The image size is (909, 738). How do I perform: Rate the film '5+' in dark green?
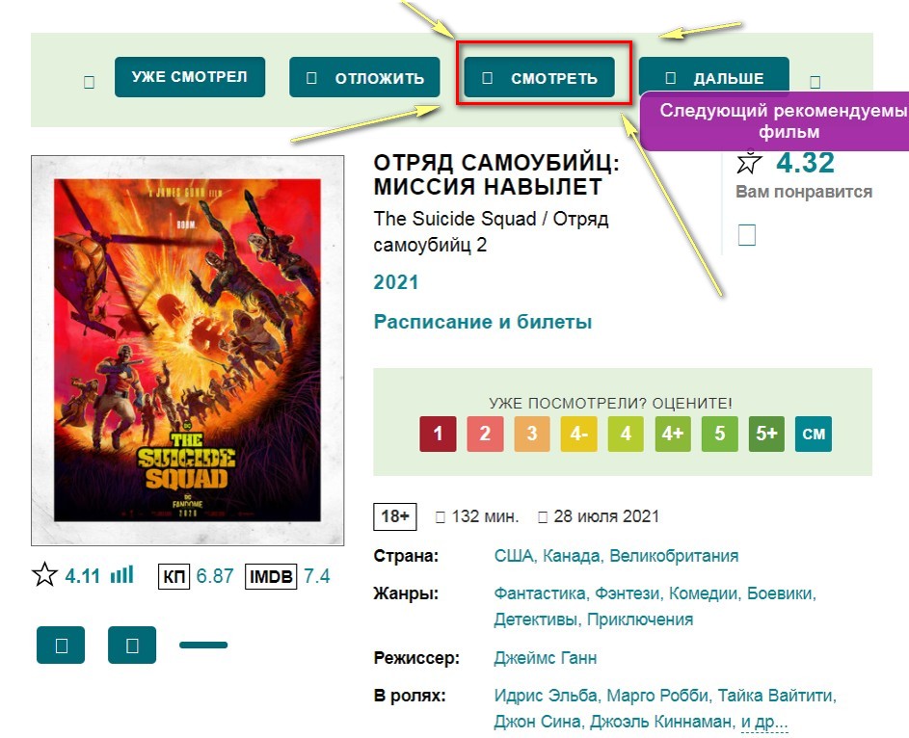[766, 434]
